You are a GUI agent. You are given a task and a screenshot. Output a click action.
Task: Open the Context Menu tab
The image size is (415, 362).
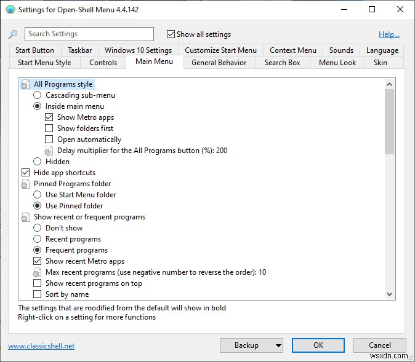pyautogui.click(x=293, y=50)
